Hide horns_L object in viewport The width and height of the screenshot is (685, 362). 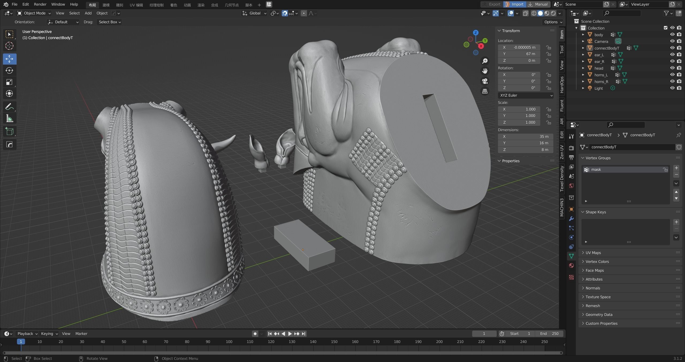pos(672,75)
